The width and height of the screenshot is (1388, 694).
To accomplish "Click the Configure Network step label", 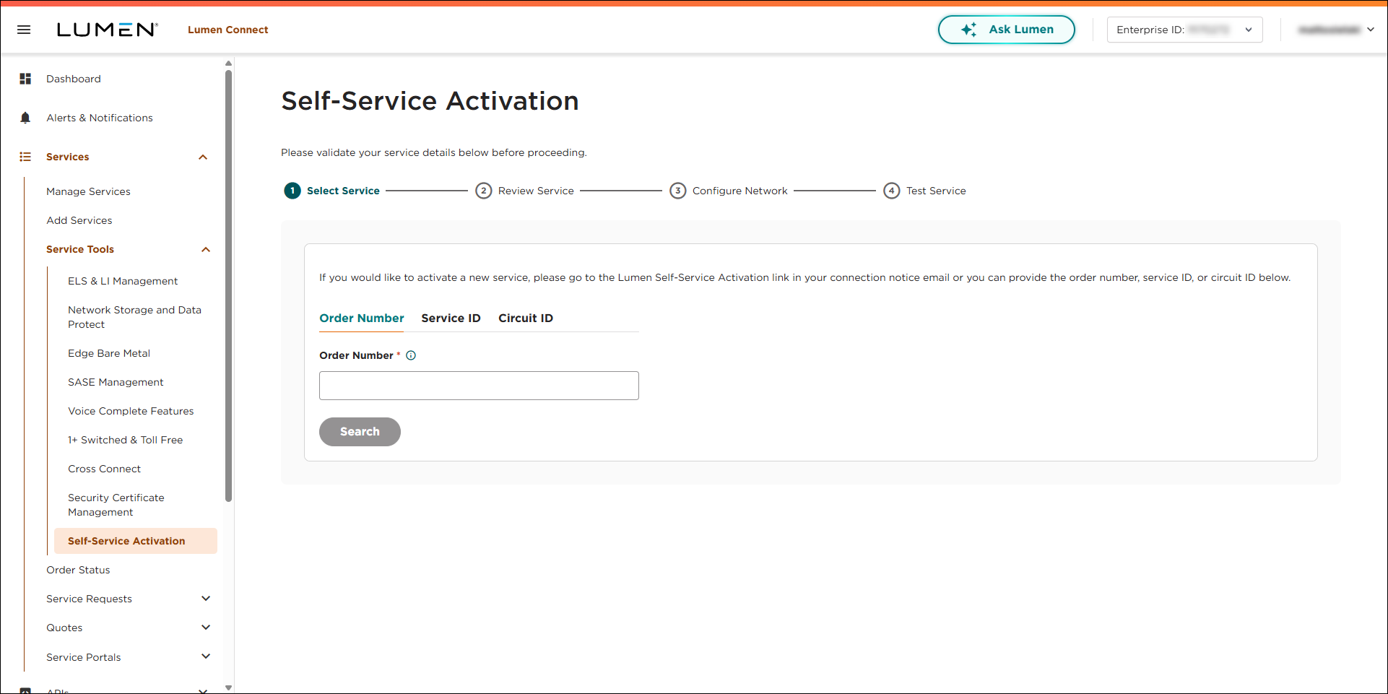I will click(x=740, y=191).
